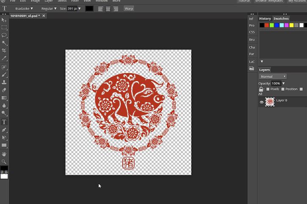This screenshot has width=307, height=204.
Task: Select the Rectangle Select tool
Action: click(x=4, y=27)
